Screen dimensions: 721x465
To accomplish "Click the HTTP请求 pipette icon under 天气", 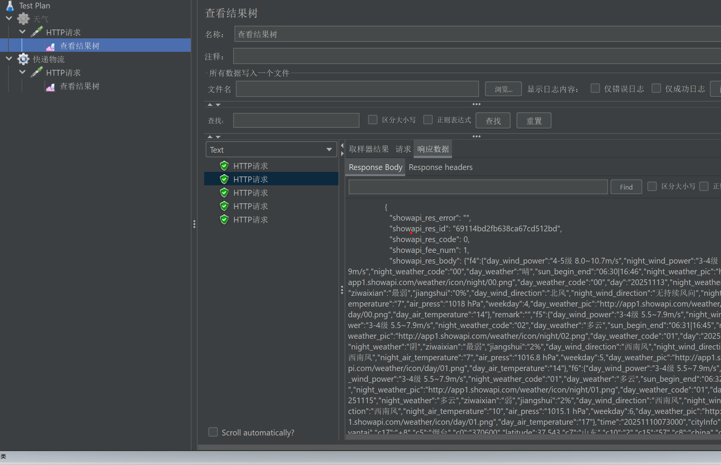I will coord(37,32).
